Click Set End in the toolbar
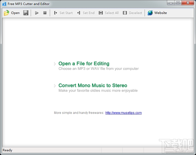The image size is (196, 155). [86, 13]
